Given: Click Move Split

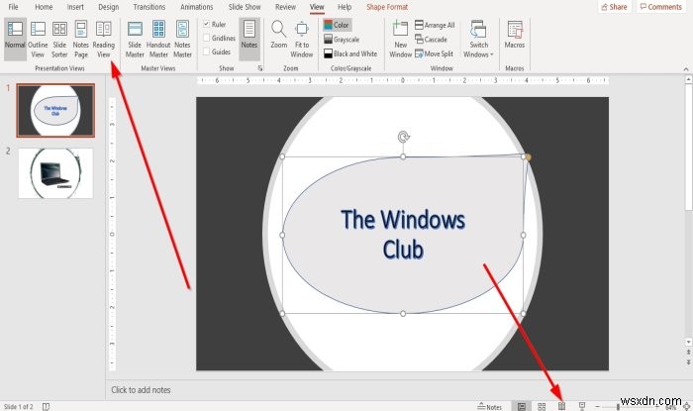Looking at the screenshot, I should pos(434,53).
